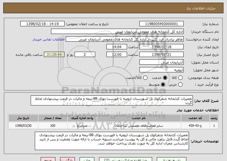Open the اطلاعات تماس خریدار link
The image size is (227, 161).
coord(49,39)
